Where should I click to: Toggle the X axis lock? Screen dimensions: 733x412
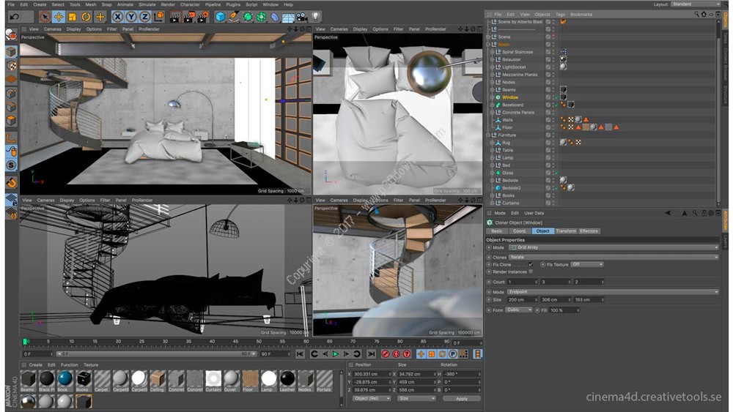point(117,16)
